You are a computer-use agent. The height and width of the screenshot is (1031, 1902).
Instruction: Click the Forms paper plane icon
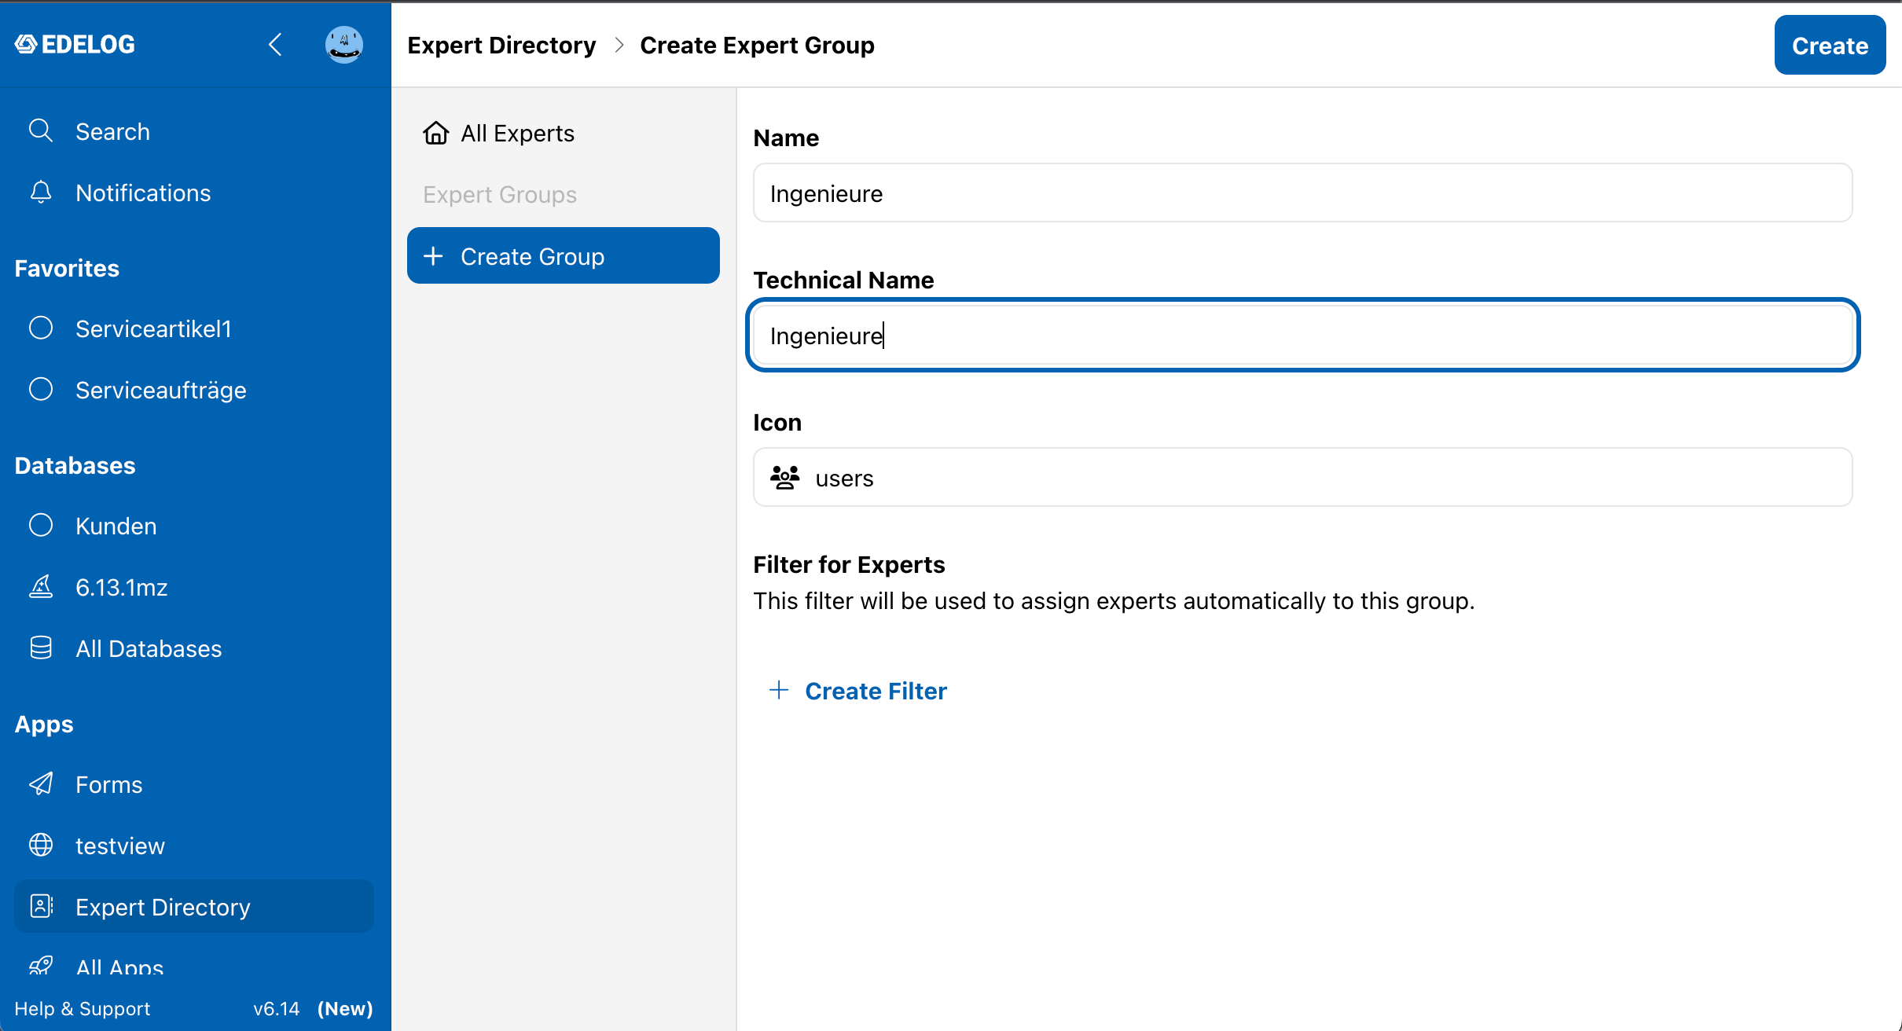point(41,783)
